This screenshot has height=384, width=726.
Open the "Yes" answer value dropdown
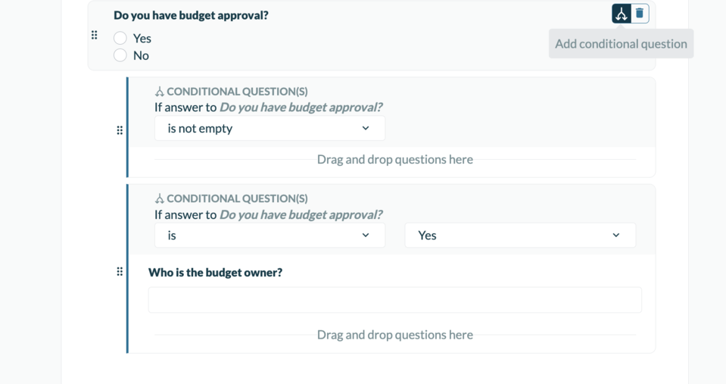(x=520, y=236)
